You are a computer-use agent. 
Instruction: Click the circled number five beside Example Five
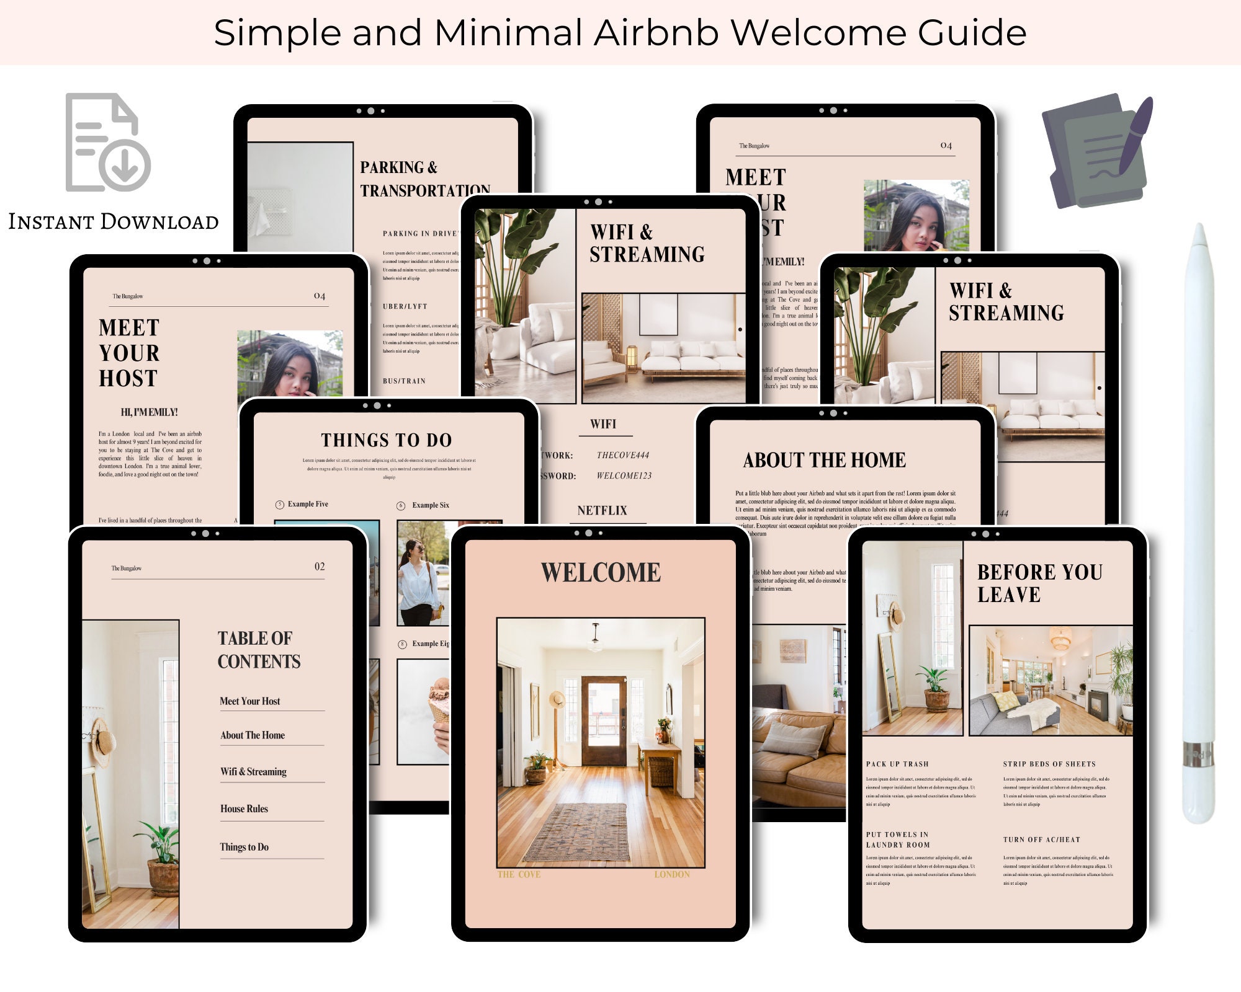(x=280, y=503)
